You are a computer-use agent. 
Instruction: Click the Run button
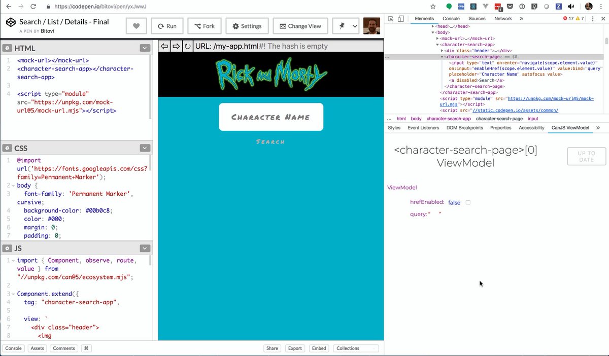pyautogui.click(x=167, y=26)
